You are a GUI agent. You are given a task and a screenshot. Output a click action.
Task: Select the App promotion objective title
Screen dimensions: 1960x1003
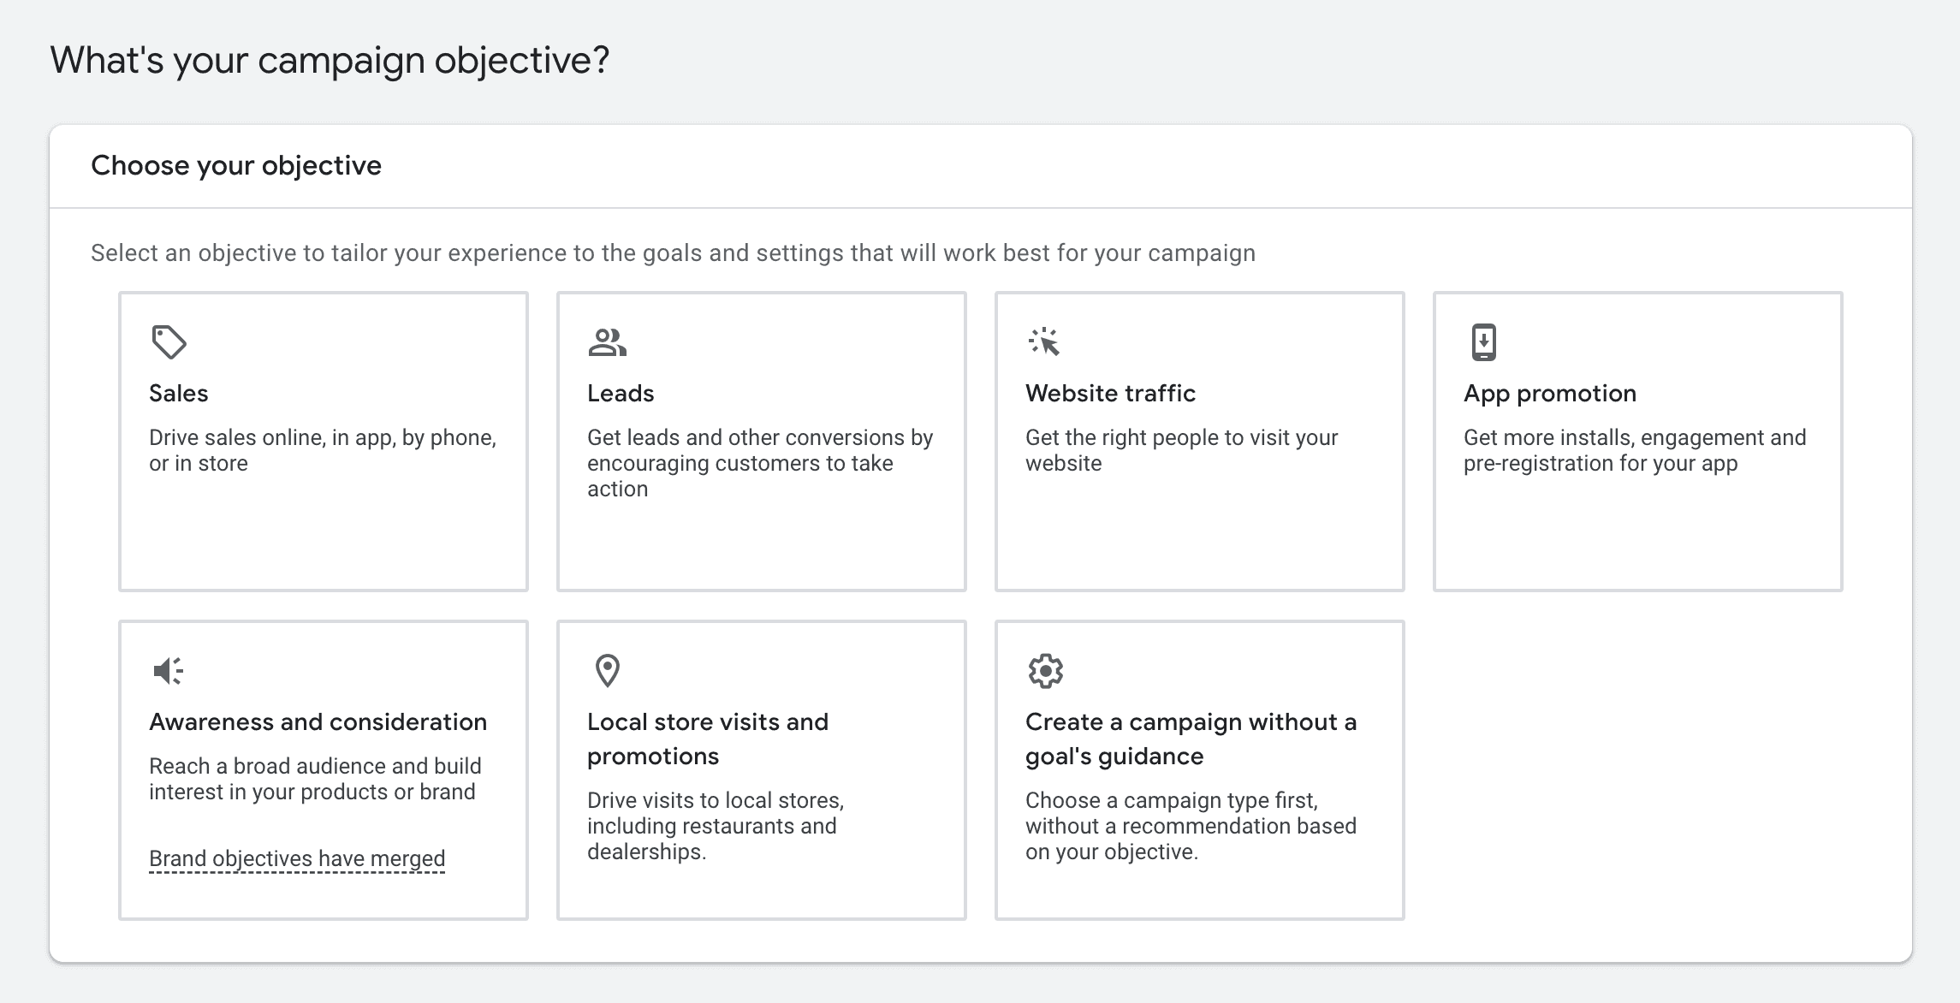point(1549,393)
